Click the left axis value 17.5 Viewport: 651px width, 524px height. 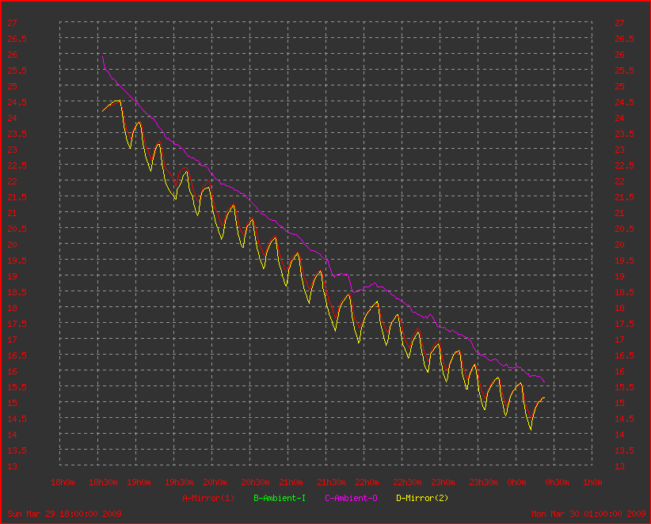(17, 324)
